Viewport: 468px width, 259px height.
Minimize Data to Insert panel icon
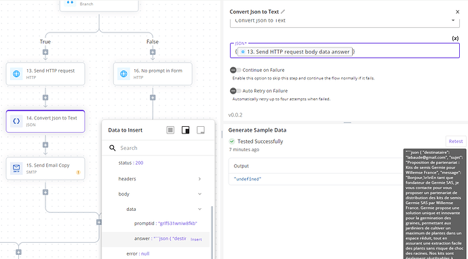(x=201, y=130)
